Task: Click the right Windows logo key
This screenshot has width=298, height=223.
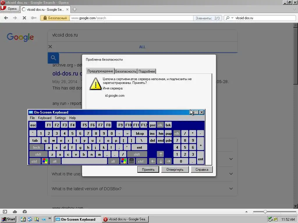Action: tap(123, 161)
